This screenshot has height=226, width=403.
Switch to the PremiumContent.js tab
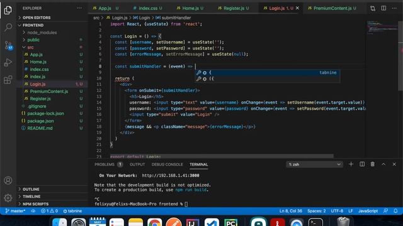(x=332, y=8)
